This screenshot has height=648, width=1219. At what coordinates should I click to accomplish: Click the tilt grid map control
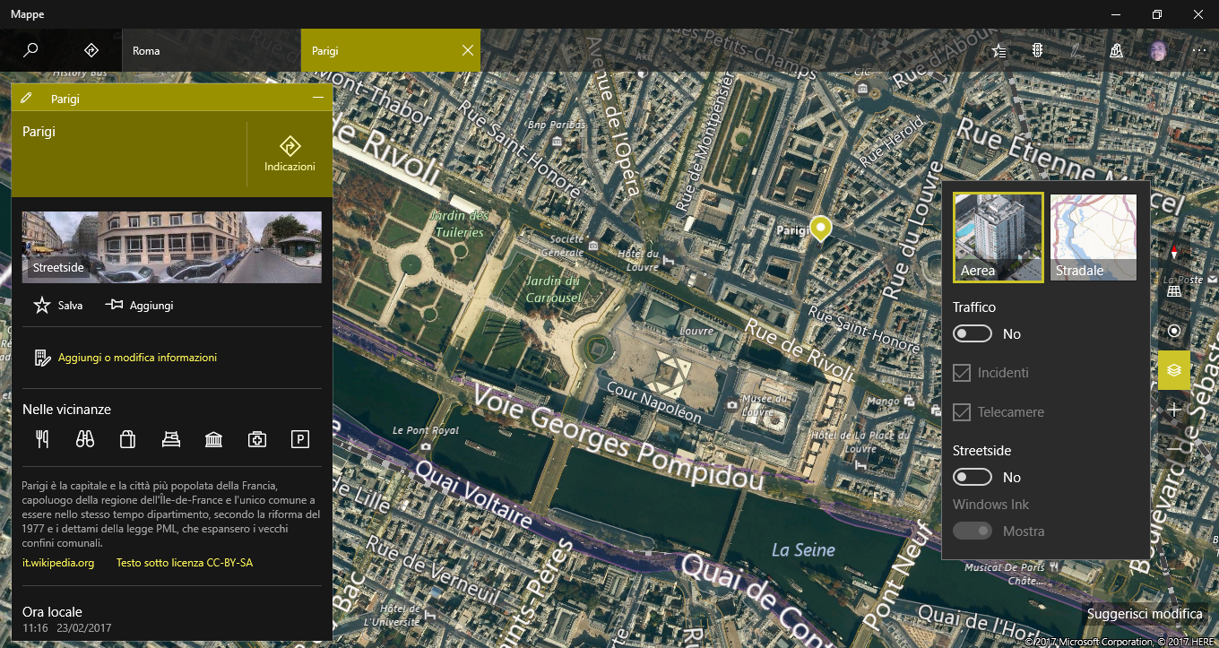1174,291
